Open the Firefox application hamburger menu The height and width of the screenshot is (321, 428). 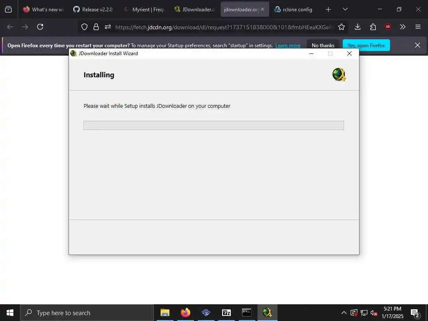coord(418,27)
